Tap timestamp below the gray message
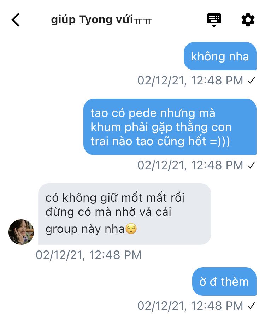This screenshot has height=325, width=265. (89, 255)
